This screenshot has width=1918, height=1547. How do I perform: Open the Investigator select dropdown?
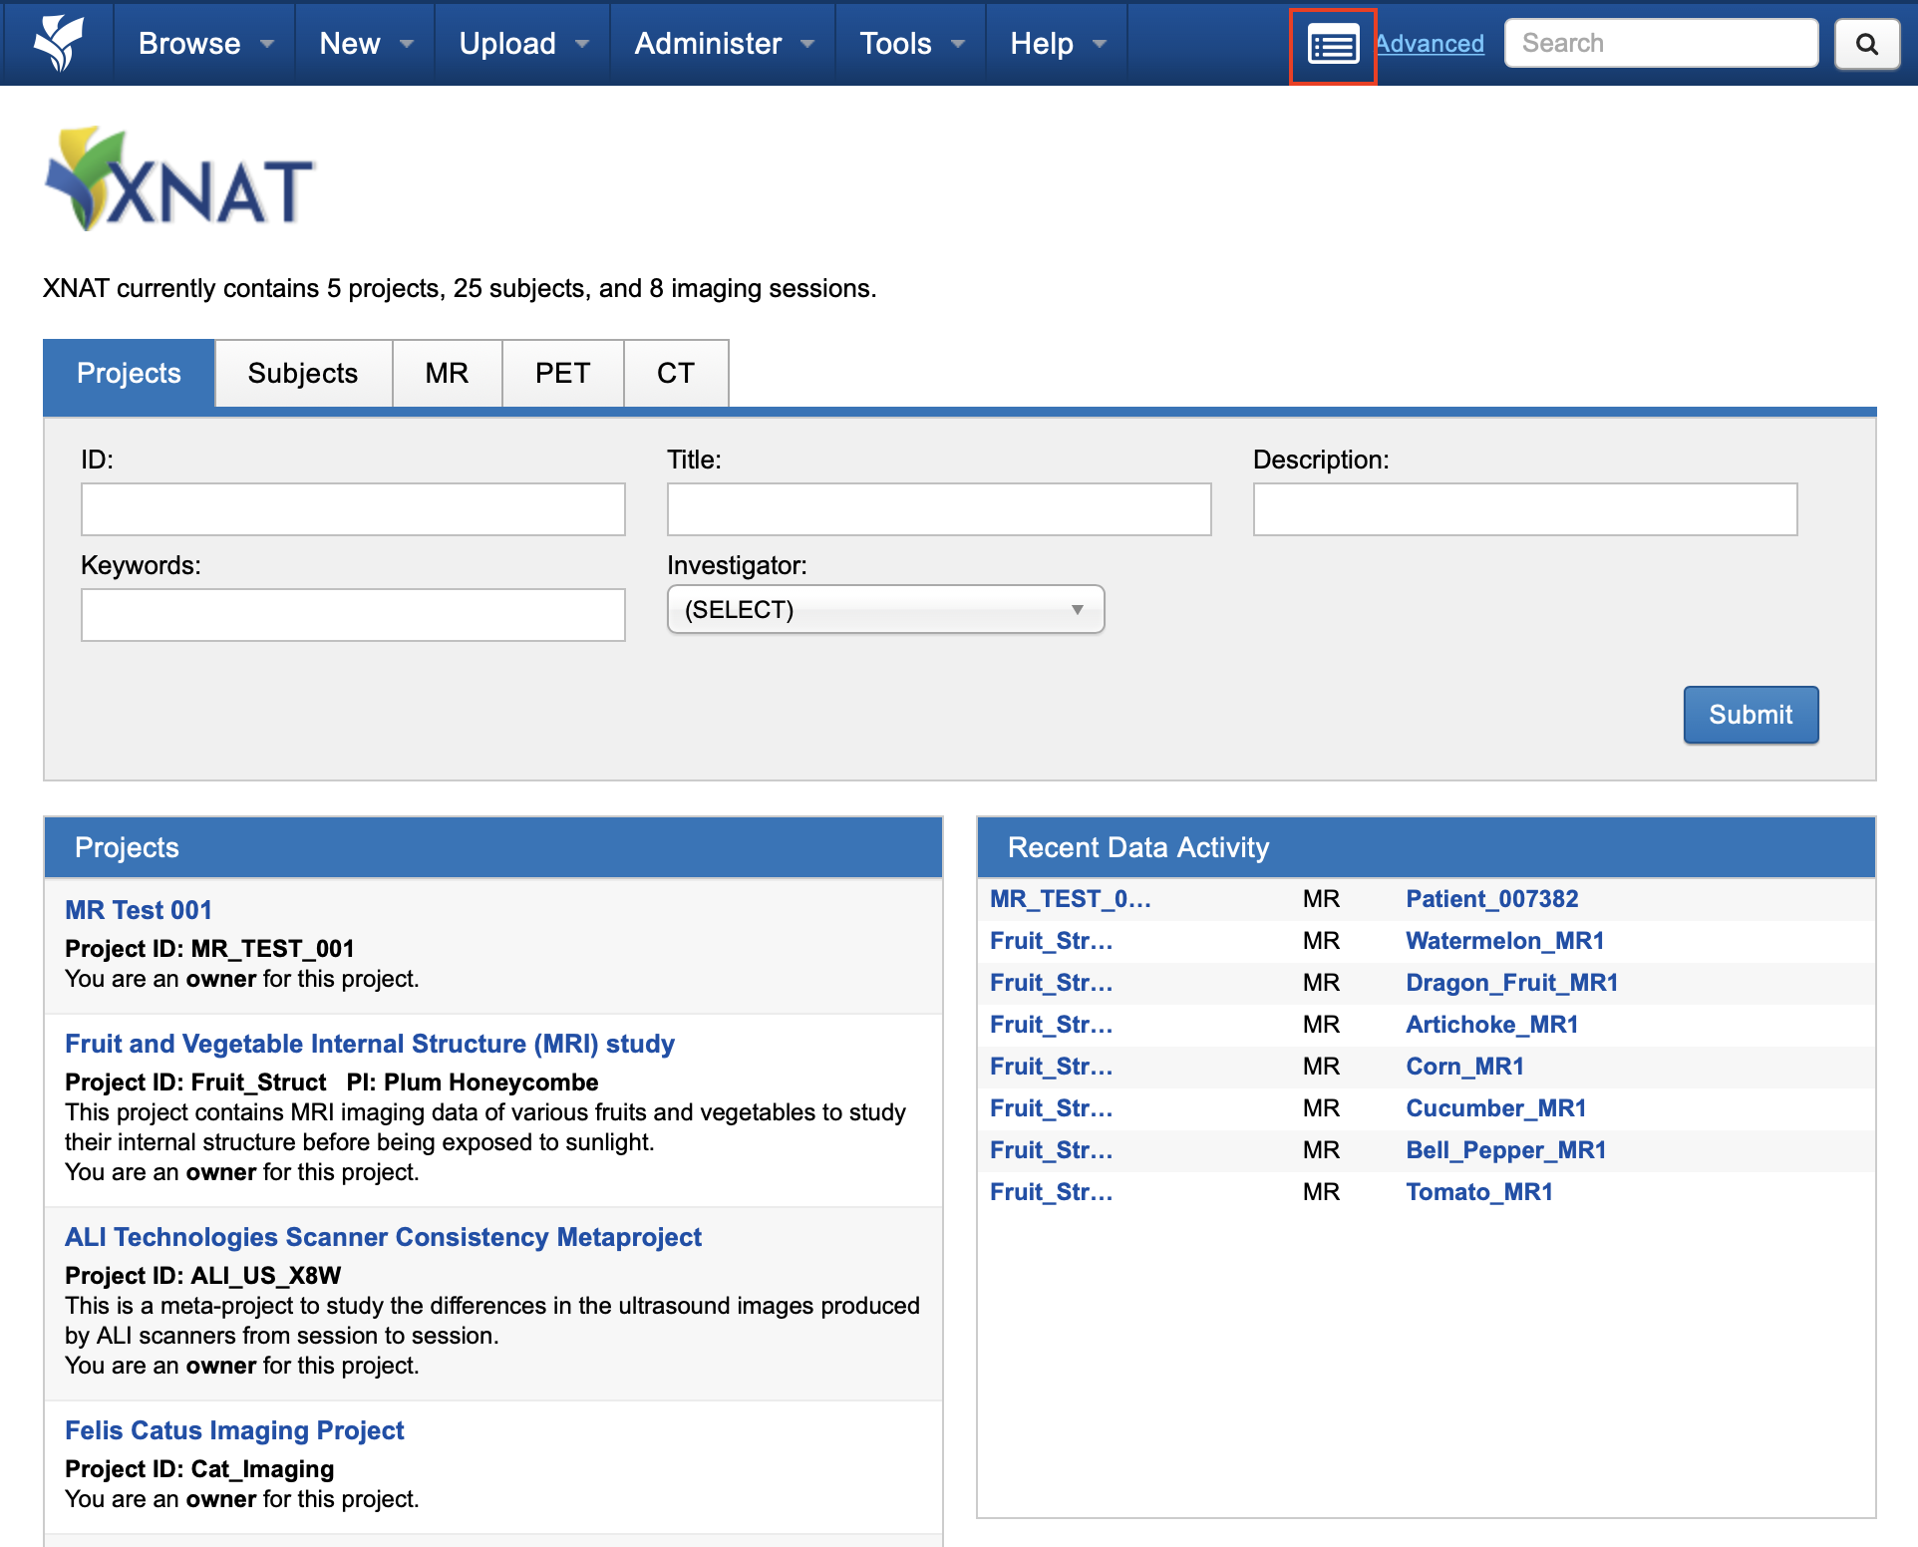click(885, 609)
